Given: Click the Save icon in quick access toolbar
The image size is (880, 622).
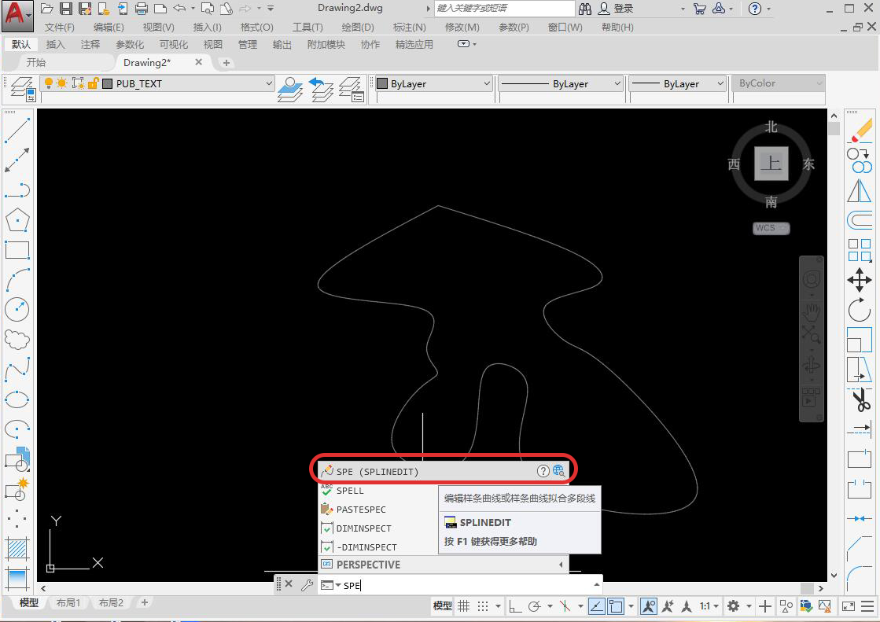Looking at the screenshot, I should tap(65, 9).
